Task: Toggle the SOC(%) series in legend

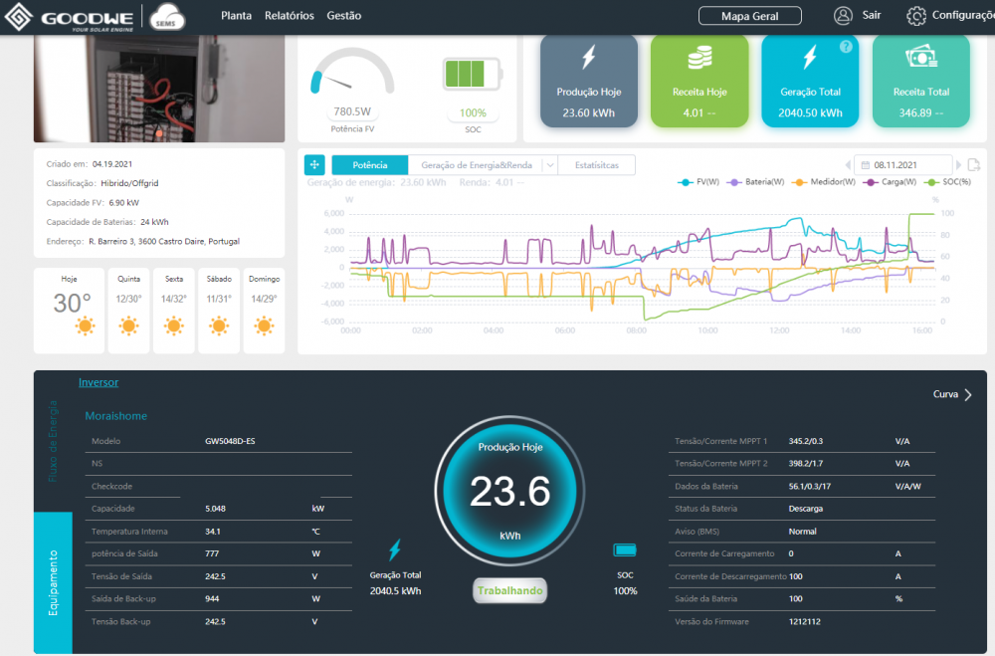Action: coord(948,182)
